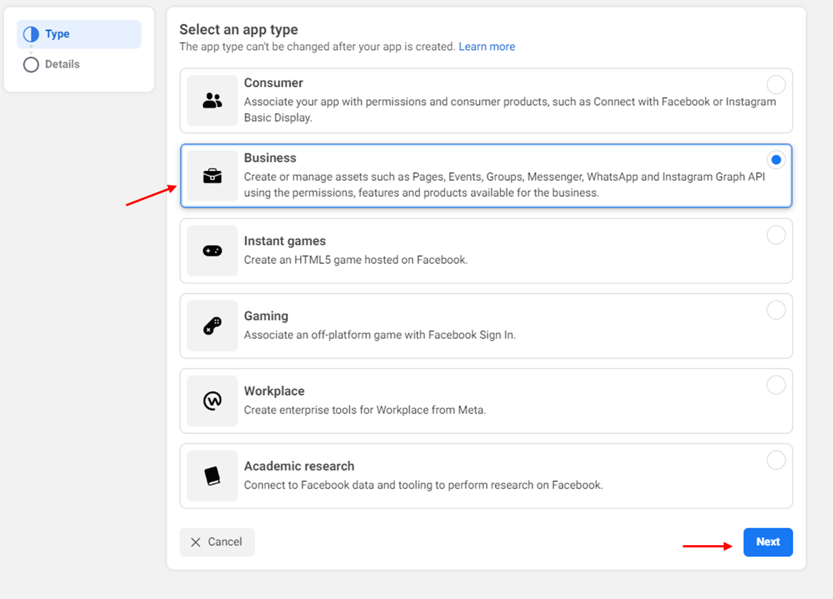Click 'Create enterprise tools for Workplace' description
833x599 pixels.
(365, 410)
